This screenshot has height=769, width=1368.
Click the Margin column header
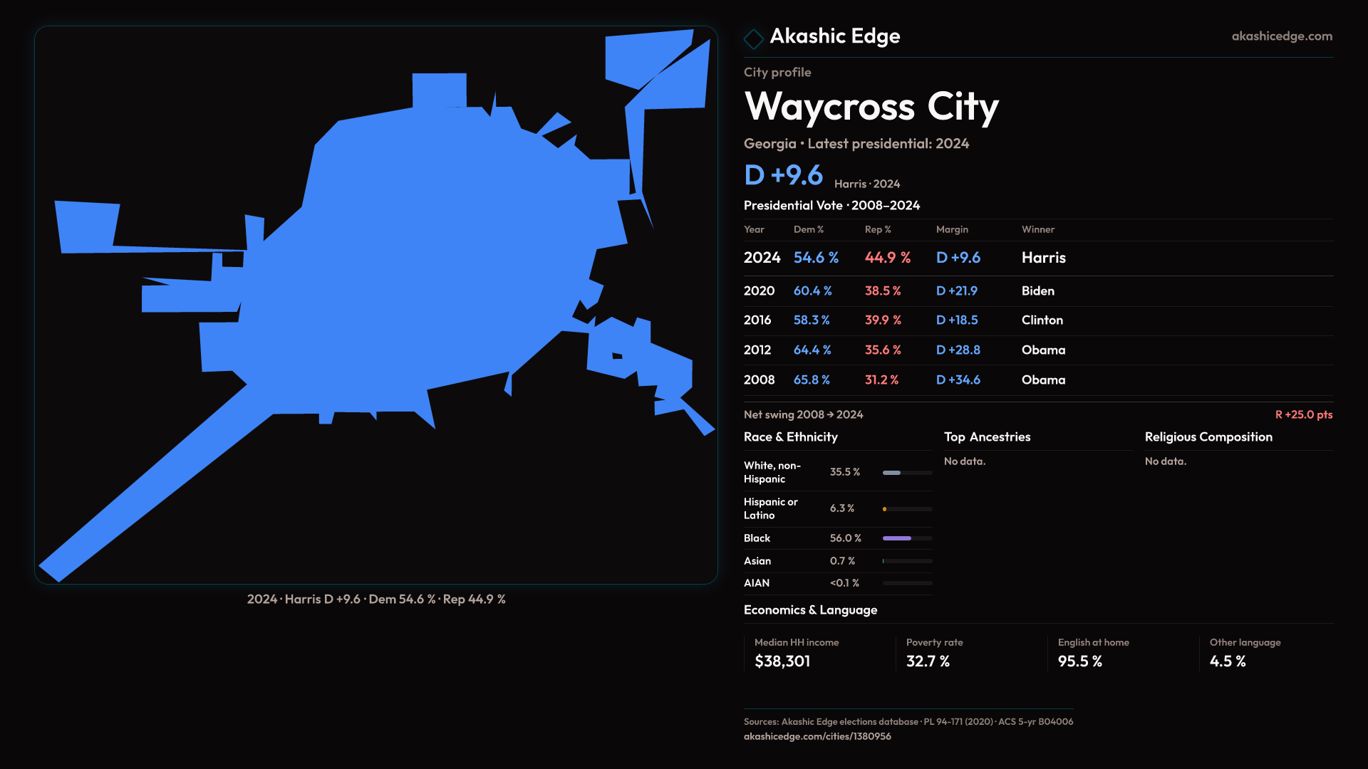(x=952, y=229)
